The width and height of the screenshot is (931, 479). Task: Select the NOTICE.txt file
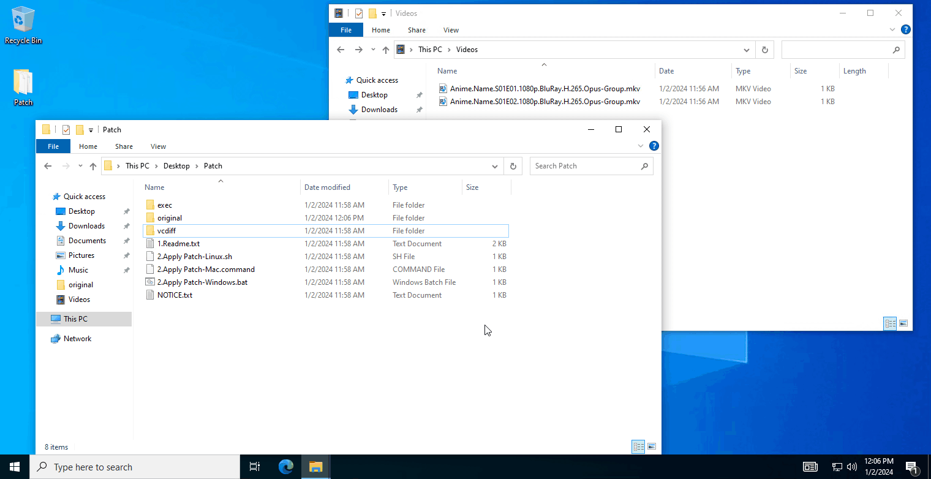[326, 295]
